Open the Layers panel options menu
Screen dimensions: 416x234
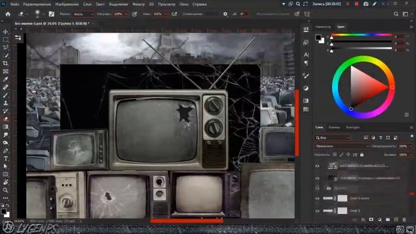[x=411, y=127]
